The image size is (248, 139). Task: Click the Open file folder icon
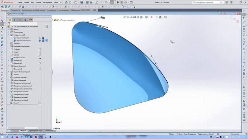coord(76,2)
